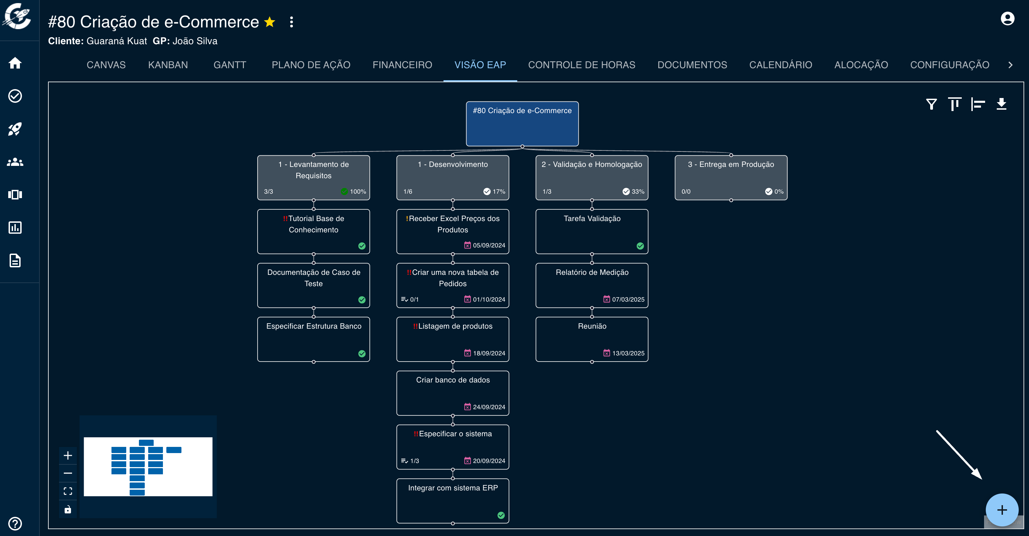The width and height of the screenshot is (1029, 536).
Task: Toggle the canvas lock icon
Action: [x=68, y=509]
